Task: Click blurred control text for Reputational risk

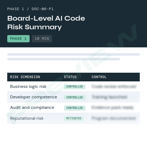Action: (114, 118)
